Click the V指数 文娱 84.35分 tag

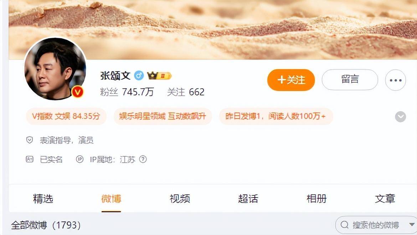[66, 116]
